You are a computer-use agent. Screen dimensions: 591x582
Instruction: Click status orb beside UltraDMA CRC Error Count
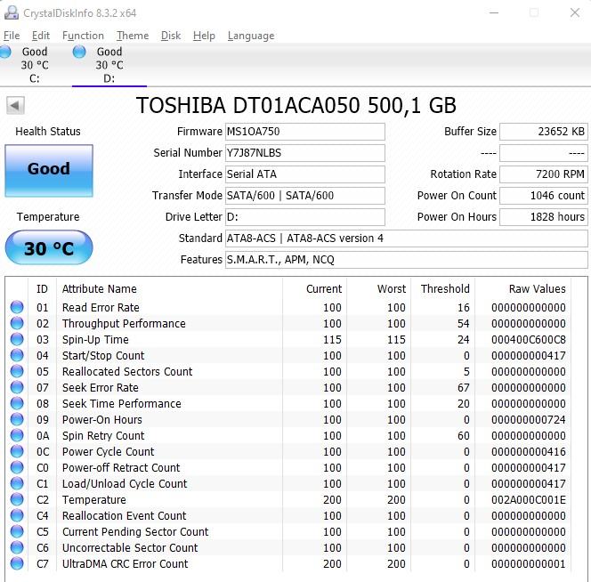17,564
